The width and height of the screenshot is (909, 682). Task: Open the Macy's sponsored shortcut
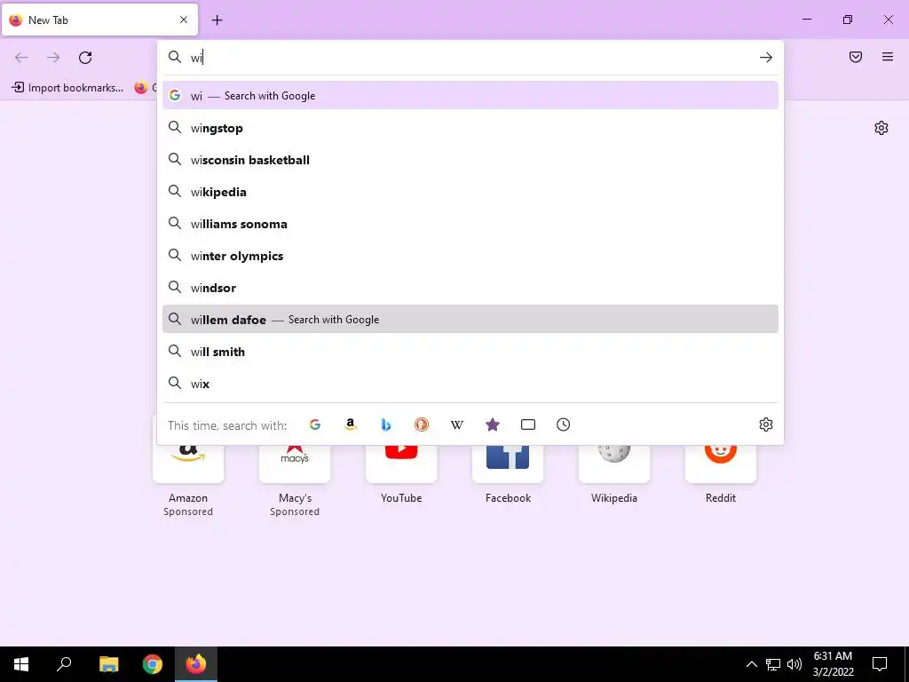click(x=295, y=480)
